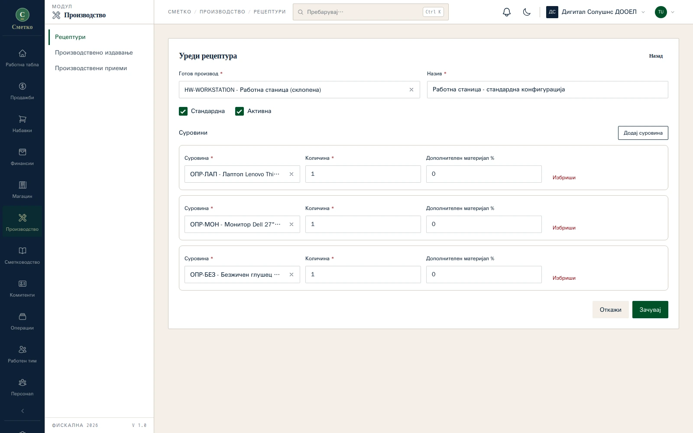Delete the ОПР-ЛАП row with Избриши
The width and height of the screenshot is (693, 433).
coord(564,178)
